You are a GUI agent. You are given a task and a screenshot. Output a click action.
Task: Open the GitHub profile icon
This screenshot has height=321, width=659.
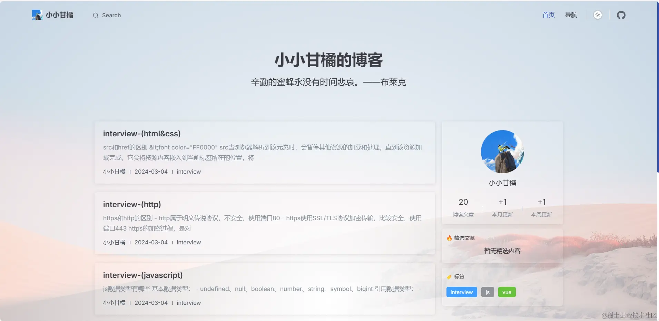pyautogui.click(x=620, y=15)
